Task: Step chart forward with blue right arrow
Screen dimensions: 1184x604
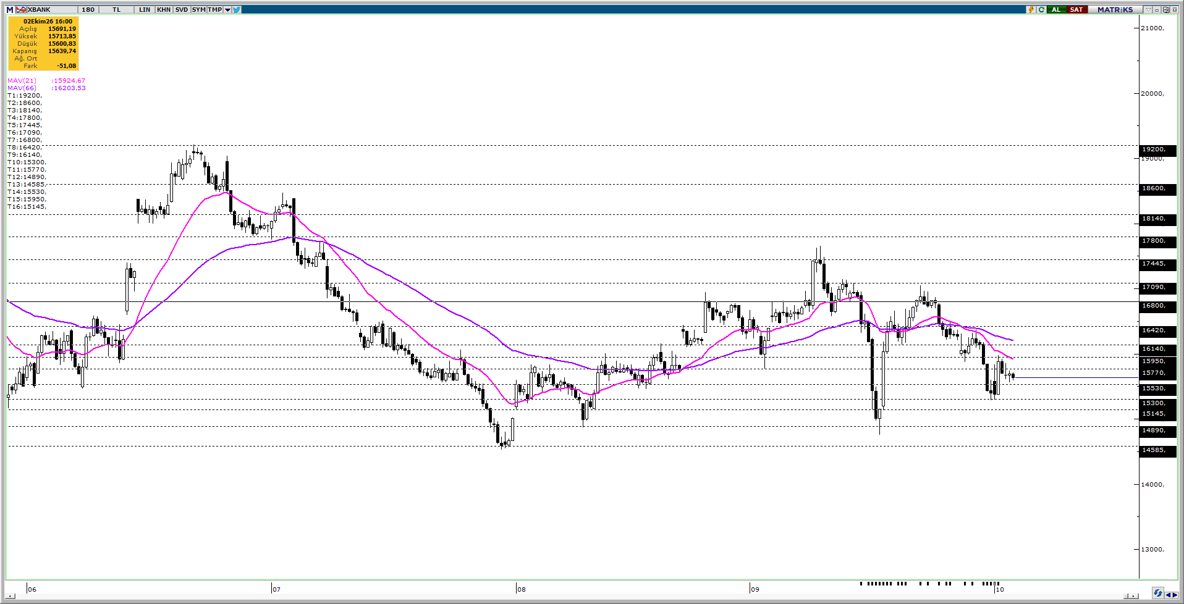Action: (x=1175, y=595)
